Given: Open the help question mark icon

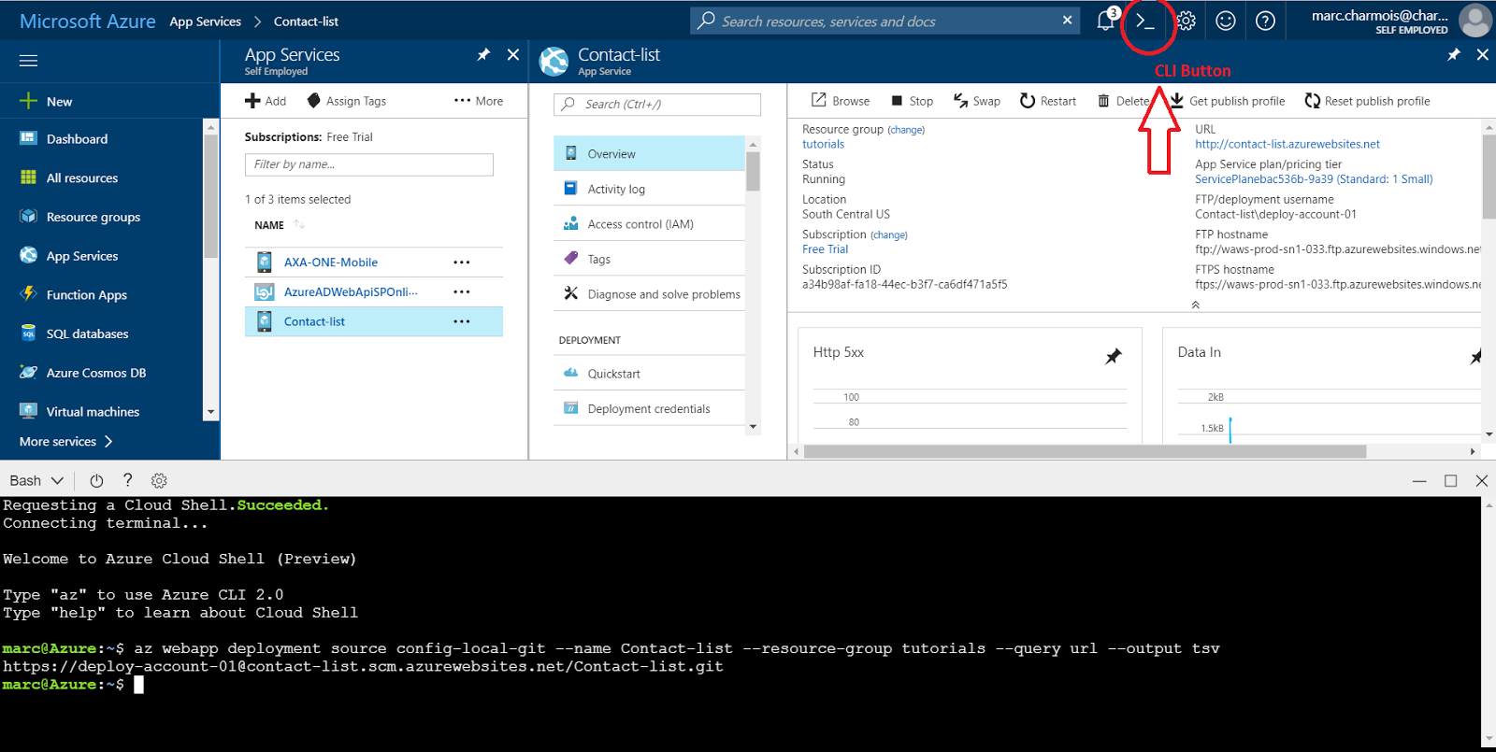Looking at the screenshot, I should coord(1265,21).
